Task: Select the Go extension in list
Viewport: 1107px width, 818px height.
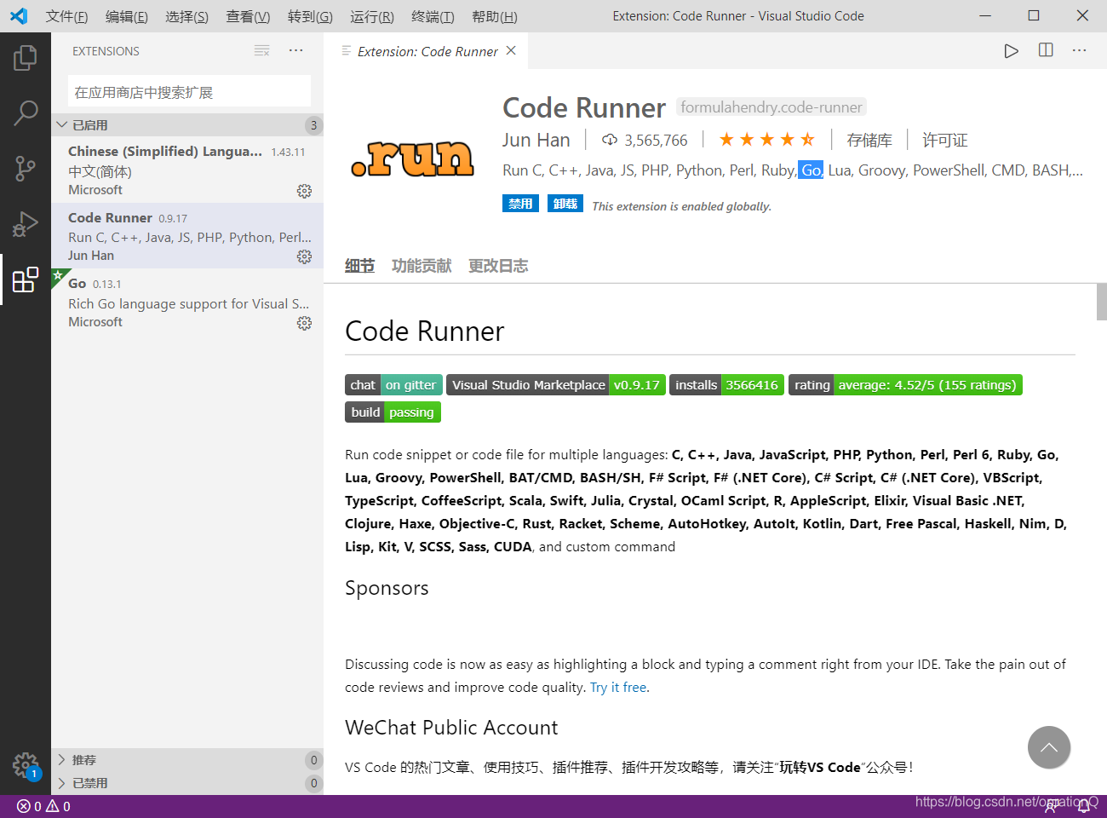Action: pos(187,302)
